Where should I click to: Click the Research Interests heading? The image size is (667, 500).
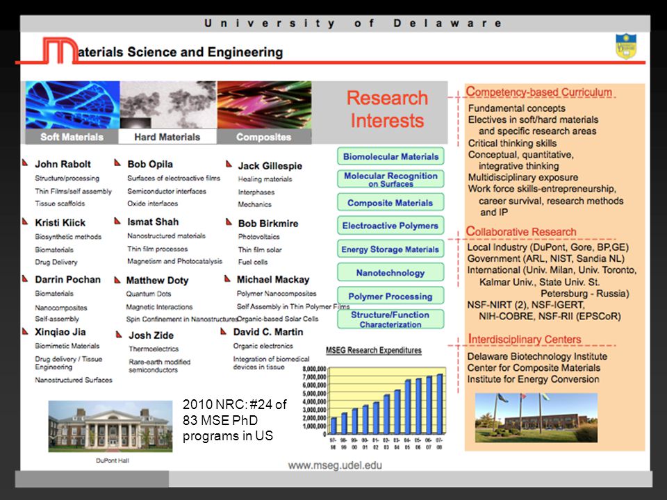[x=387, y=109]
